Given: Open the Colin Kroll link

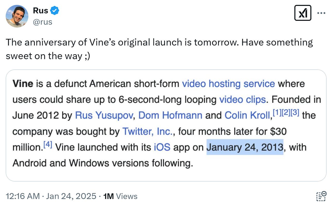Looking at the screenshot, I should [247, 116].
